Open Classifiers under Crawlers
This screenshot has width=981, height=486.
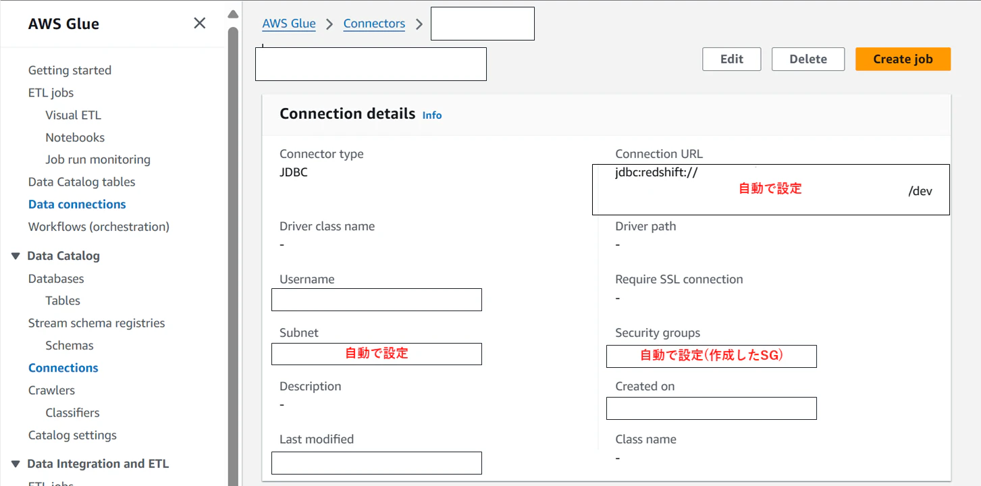pos(72,412)
